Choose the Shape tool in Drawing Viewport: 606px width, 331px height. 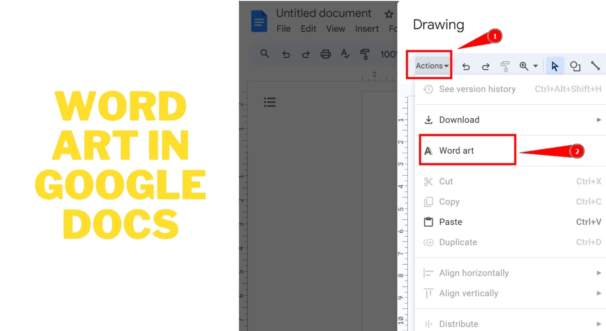575,66
